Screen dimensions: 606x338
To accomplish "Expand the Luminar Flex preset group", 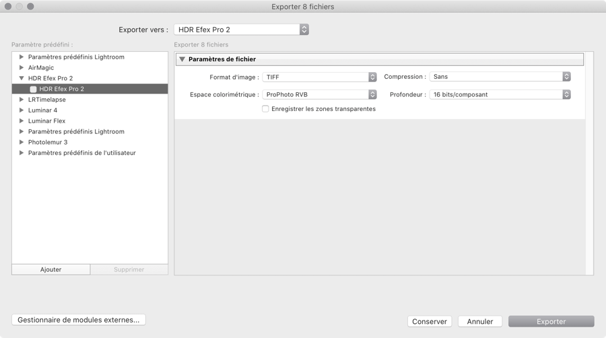I will pyautogui.click(x=22, y=121).
